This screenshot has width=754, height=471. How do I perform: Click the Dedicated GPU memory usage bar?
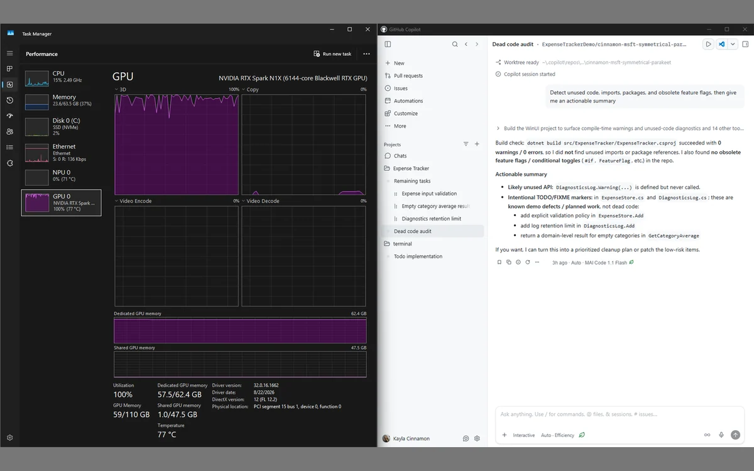[240, 330]
